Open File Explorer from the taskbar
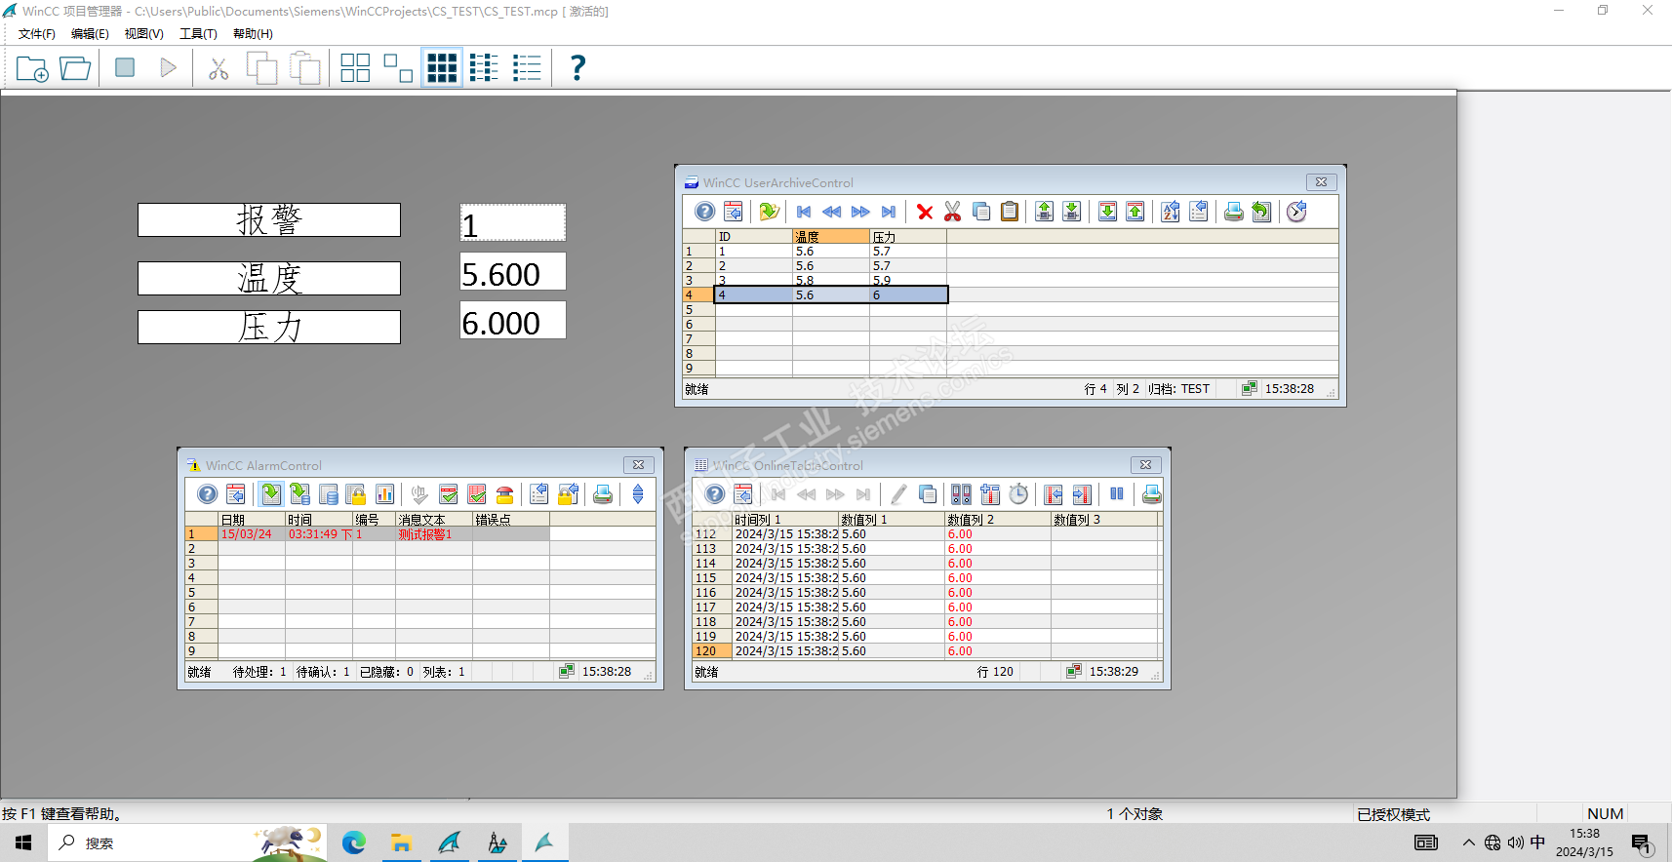The width and height of the screenshot is (1672, 862). pos(401,842)
